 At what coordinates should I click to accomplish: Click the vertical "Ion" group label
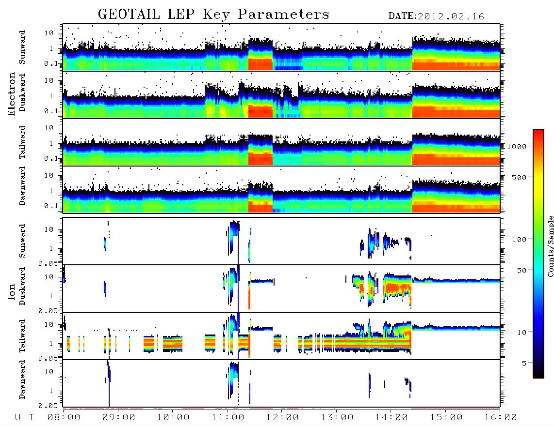(x=12, y=291)
